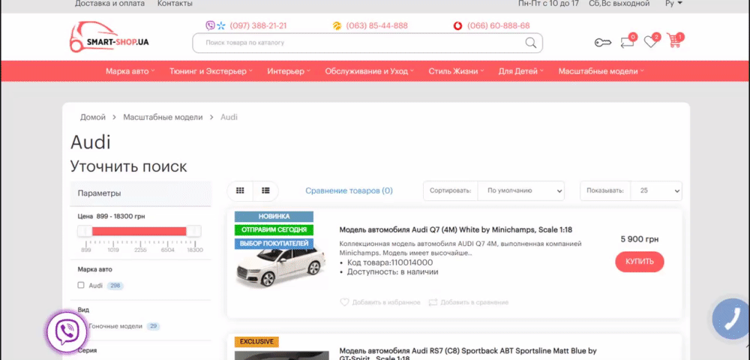750x360 pixels.
Task: Click the floating phone callback button
Action: click(730, 319)
